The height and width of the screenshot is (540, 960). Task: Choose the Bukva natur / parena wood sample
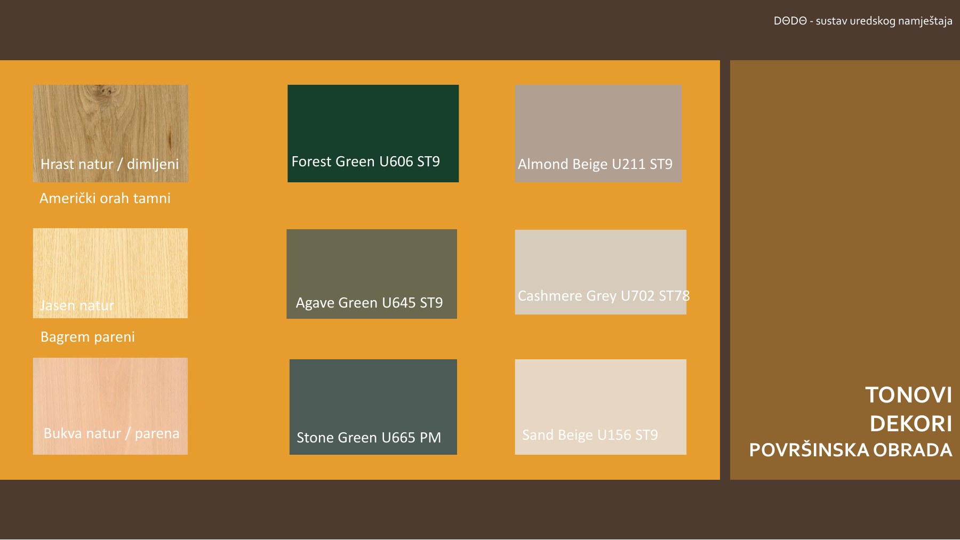[x=110, y=406]
